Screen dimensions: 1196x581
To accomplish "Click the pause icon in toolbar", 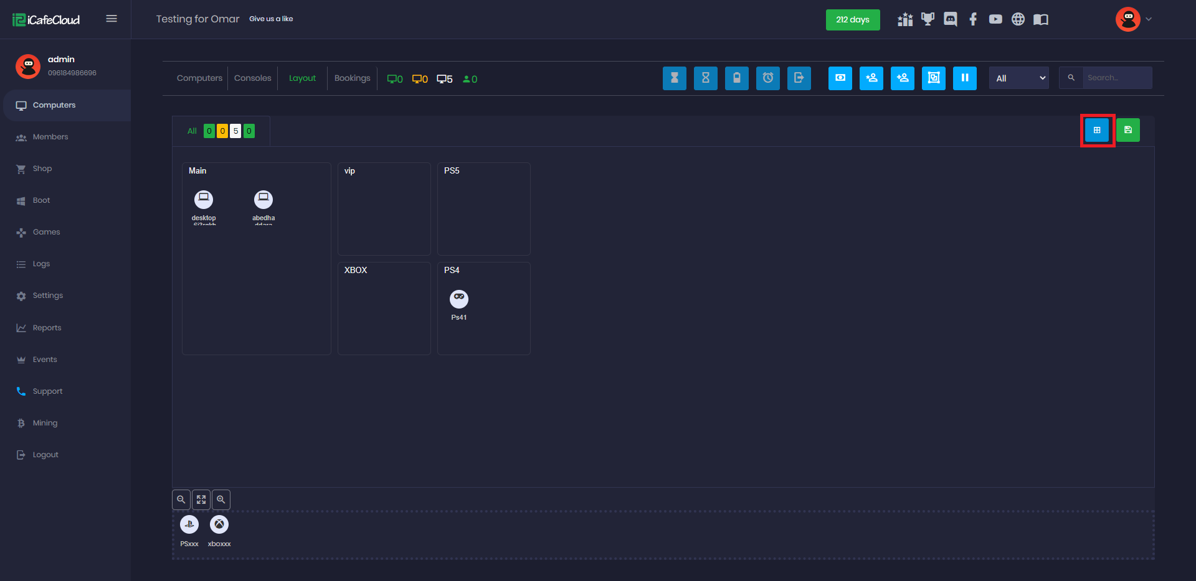I will pos(964,78).
